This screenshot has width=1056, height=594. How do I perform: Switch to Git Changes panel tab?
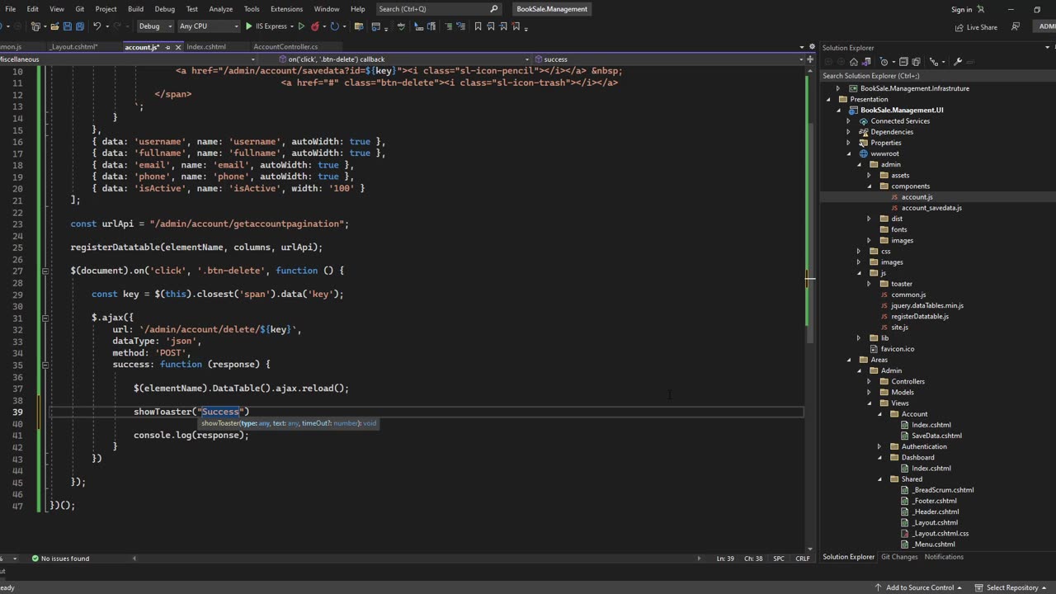click(899, 557)
